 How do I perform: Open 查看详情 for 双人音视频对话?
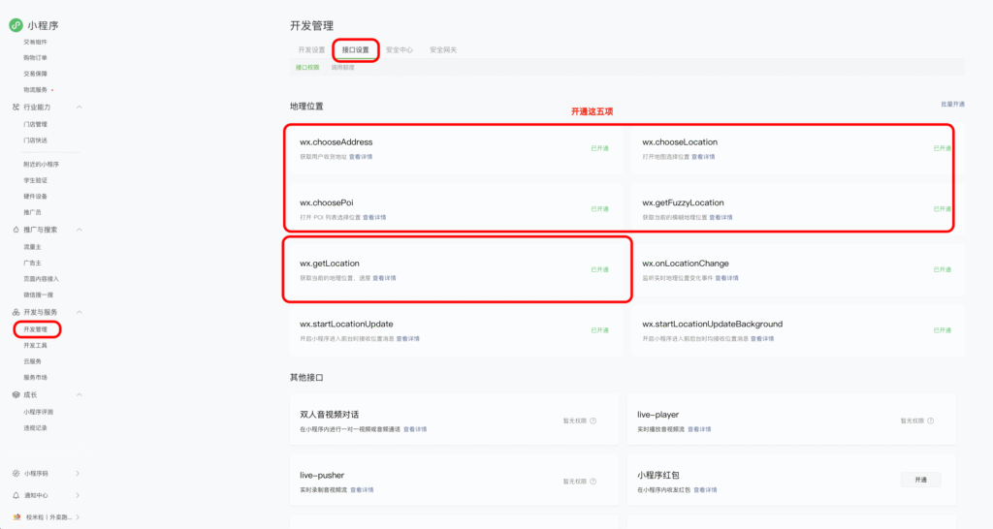tap(415, 429)
